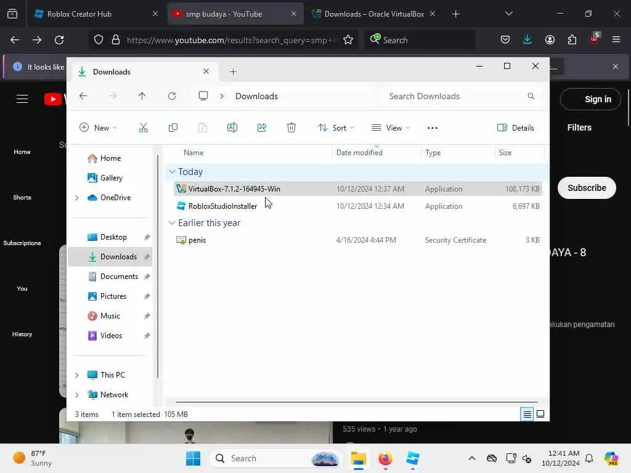
Task: Show hidden system tray icons chevron
Action: (x=471, y=458)
